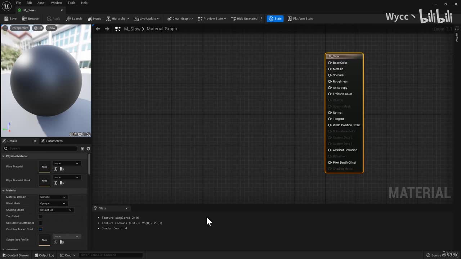The image size is (461, 259).
Task: Enable the Two Sided checkbox
Action: click(41, 217)
